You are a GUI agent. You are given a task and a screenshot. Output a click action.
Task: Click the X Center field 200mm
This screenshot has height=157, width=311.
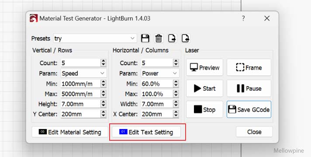point(157,114)
